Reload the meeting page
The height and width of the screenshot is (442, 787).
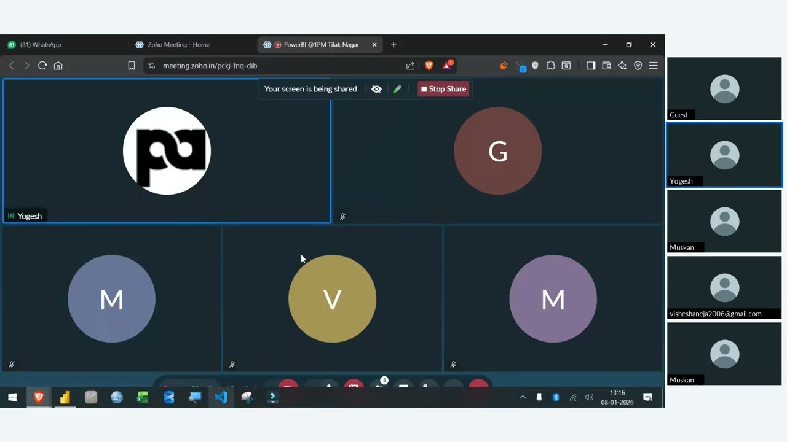(x=42, y=66)
